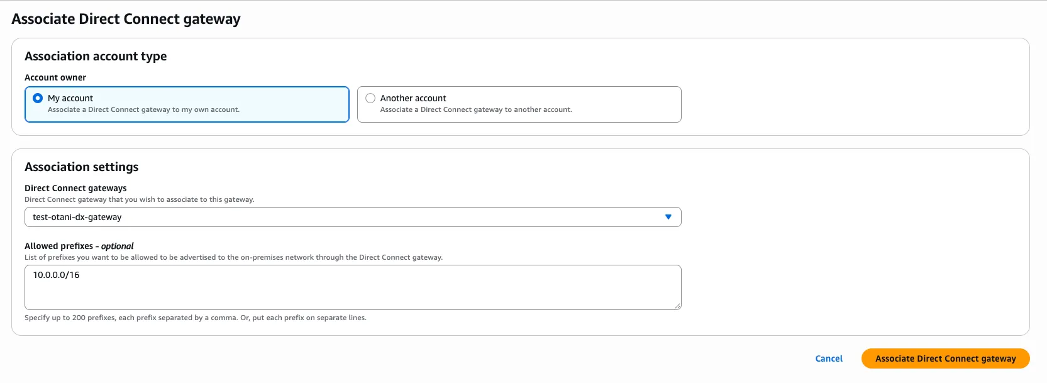The height and width of the screenshot is (383, 1047).
Task: Open the Direct Connect gateways dropdown
Action: 353,217
